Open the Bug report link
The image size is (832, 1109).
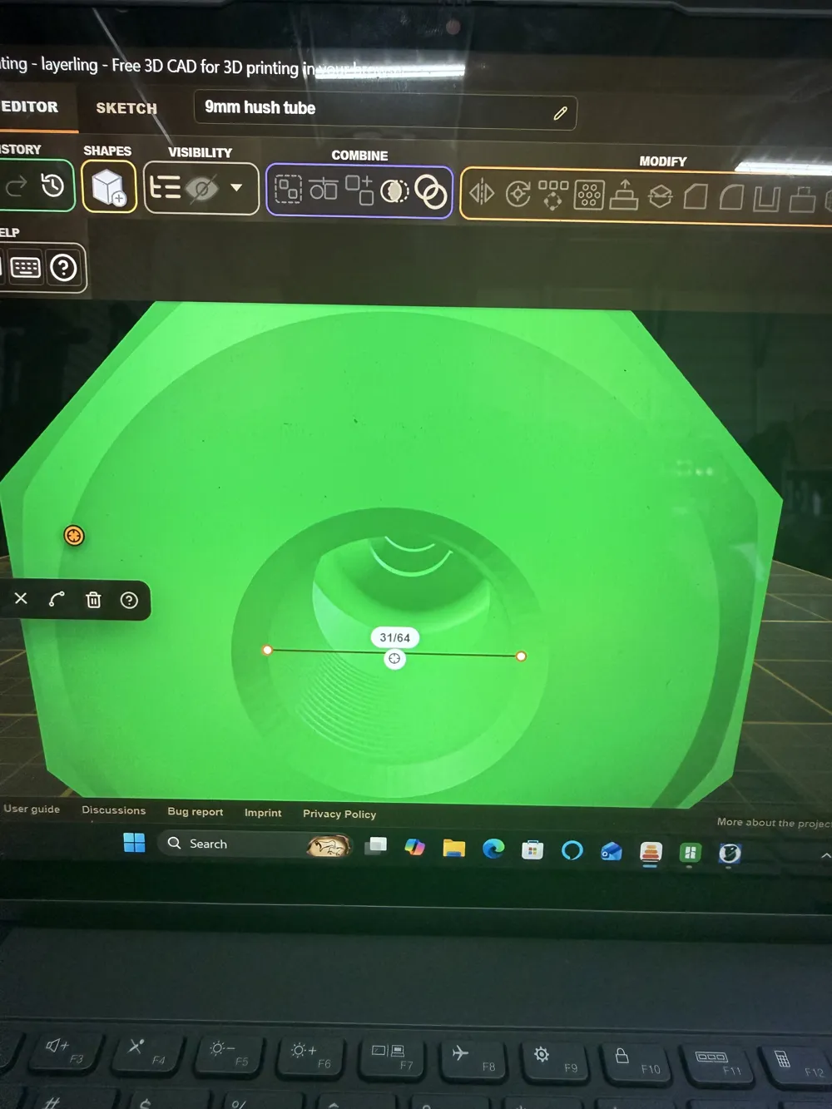click(196, 812)
